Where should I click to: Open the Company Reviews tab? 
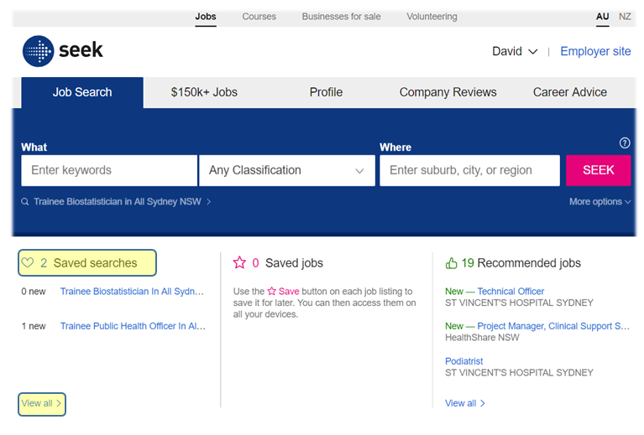448,93
